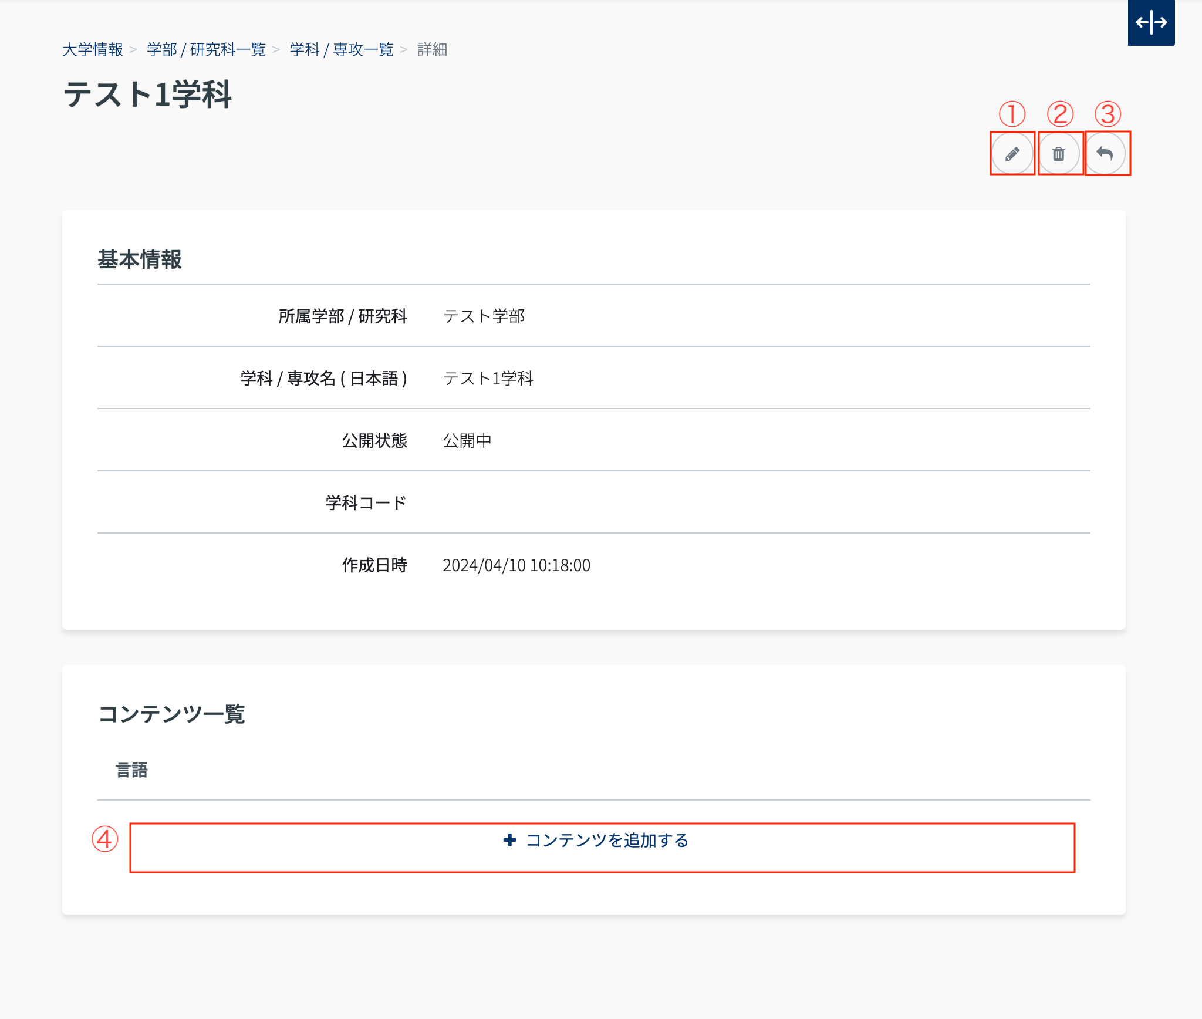Click the page title テスト1学科 heading
The width and height of the screenshot is (1202, 1019).
click(x=147, y=95)
